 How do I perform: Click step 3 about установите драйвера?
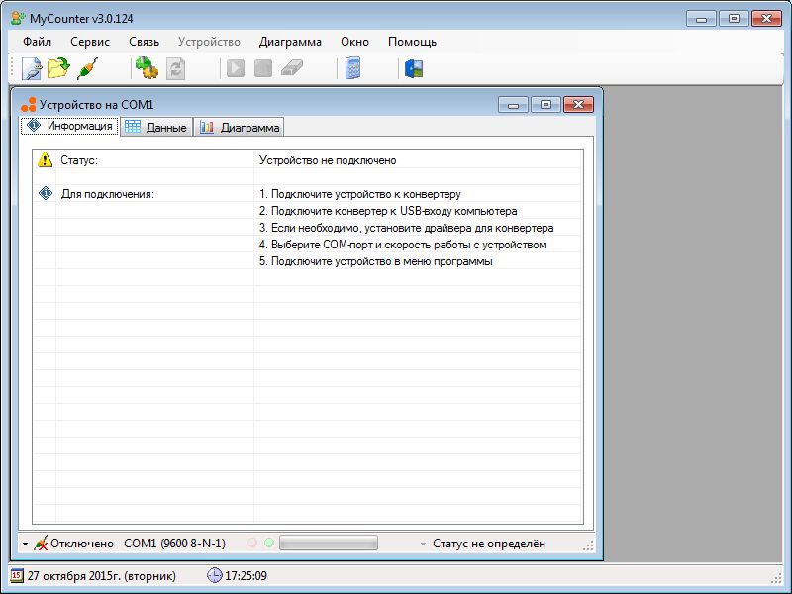(407, 228)
